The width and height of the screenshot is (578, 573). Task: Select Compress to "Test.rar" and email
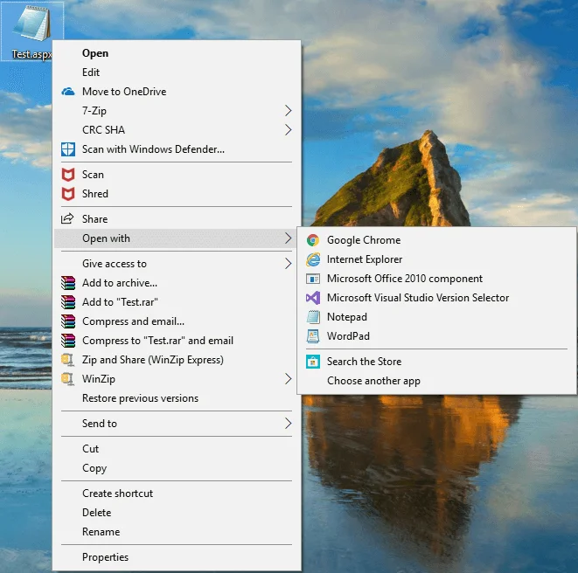point(177,341)
